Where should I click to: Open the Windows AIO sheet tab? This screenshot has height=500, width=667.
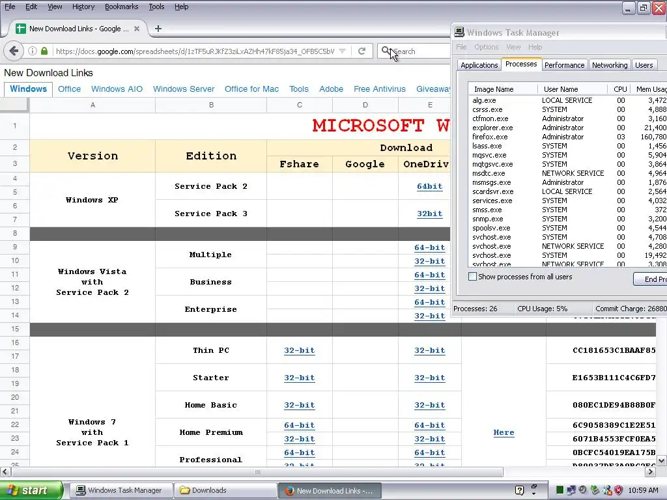pos(117,89)
